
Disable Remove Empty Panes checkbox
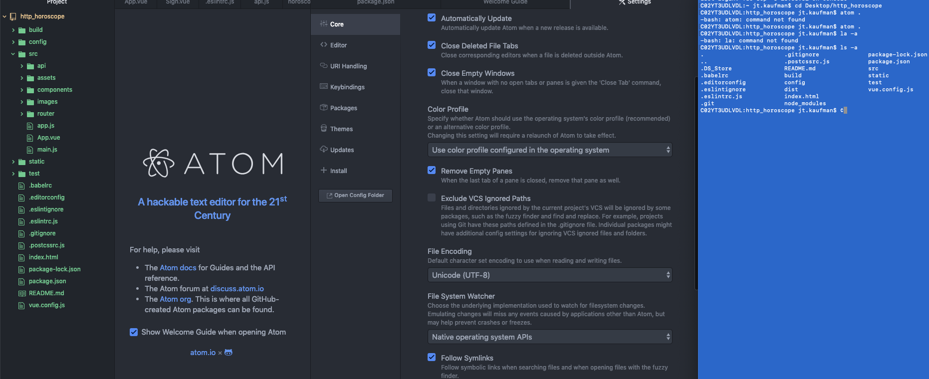click(x=432, y=171)
